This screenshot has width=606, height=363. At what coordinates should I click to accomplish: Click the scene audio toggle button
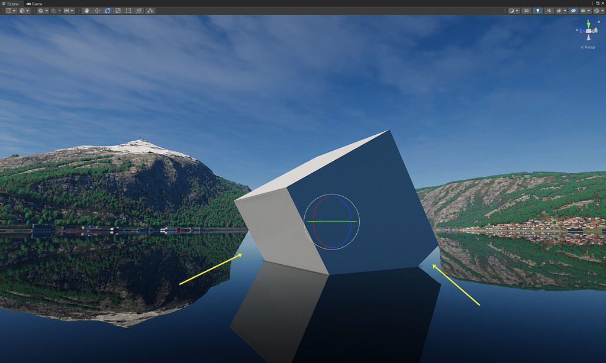point(549,11)
